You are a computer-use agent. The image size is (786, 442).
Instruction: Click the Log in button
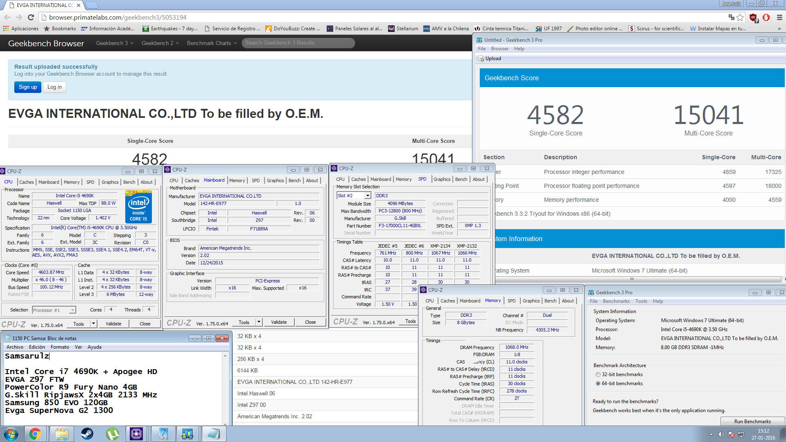point(54,87)
